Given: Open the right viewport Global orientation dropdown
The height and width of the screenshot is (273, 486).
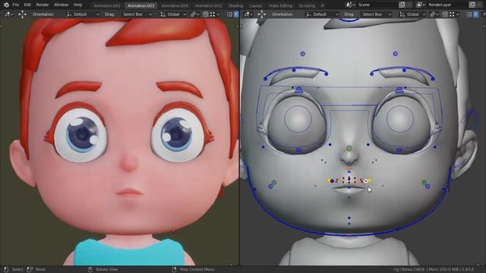Looking at the screenshot, I should pyautogui.click(x=412, y=14).
